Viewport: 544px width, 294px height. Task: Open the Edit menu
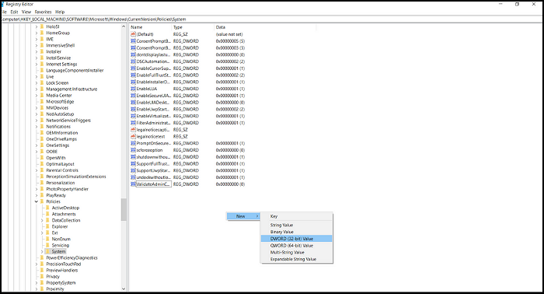click(x=14, y=12)
